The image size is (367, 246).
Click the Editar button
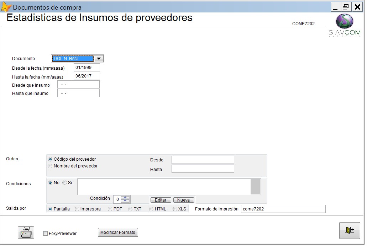[x=161, y=200]
